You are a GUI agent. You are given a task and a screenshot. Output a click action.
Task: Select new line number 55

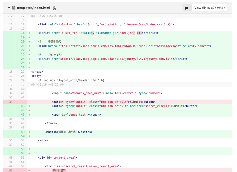(23, 158)
